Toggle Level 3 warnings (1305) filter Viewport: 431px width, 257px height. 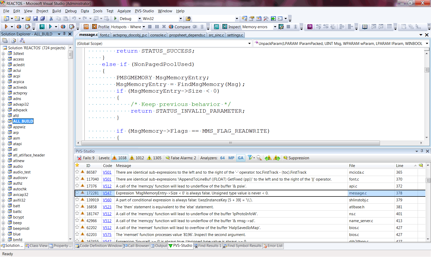(x=154, y=158)
